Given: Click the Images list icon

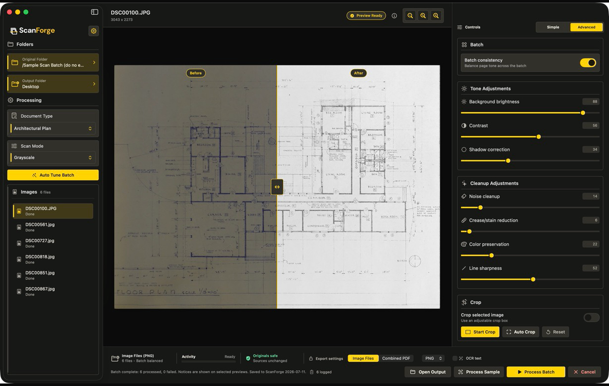Looking at the screenshot, I should point(14,192).
